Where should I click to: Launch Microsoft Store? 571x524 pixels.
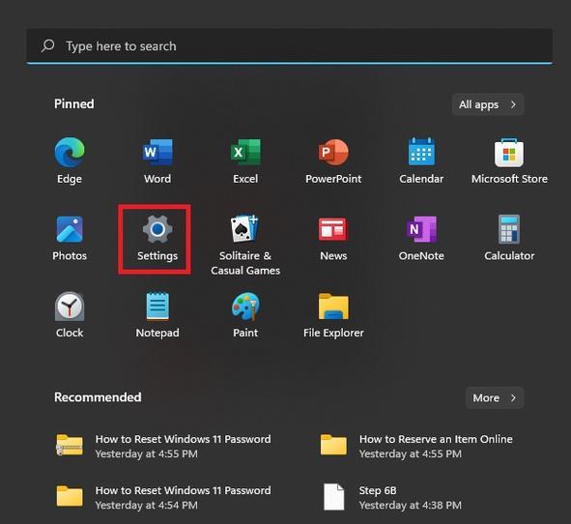coord(509,160)
